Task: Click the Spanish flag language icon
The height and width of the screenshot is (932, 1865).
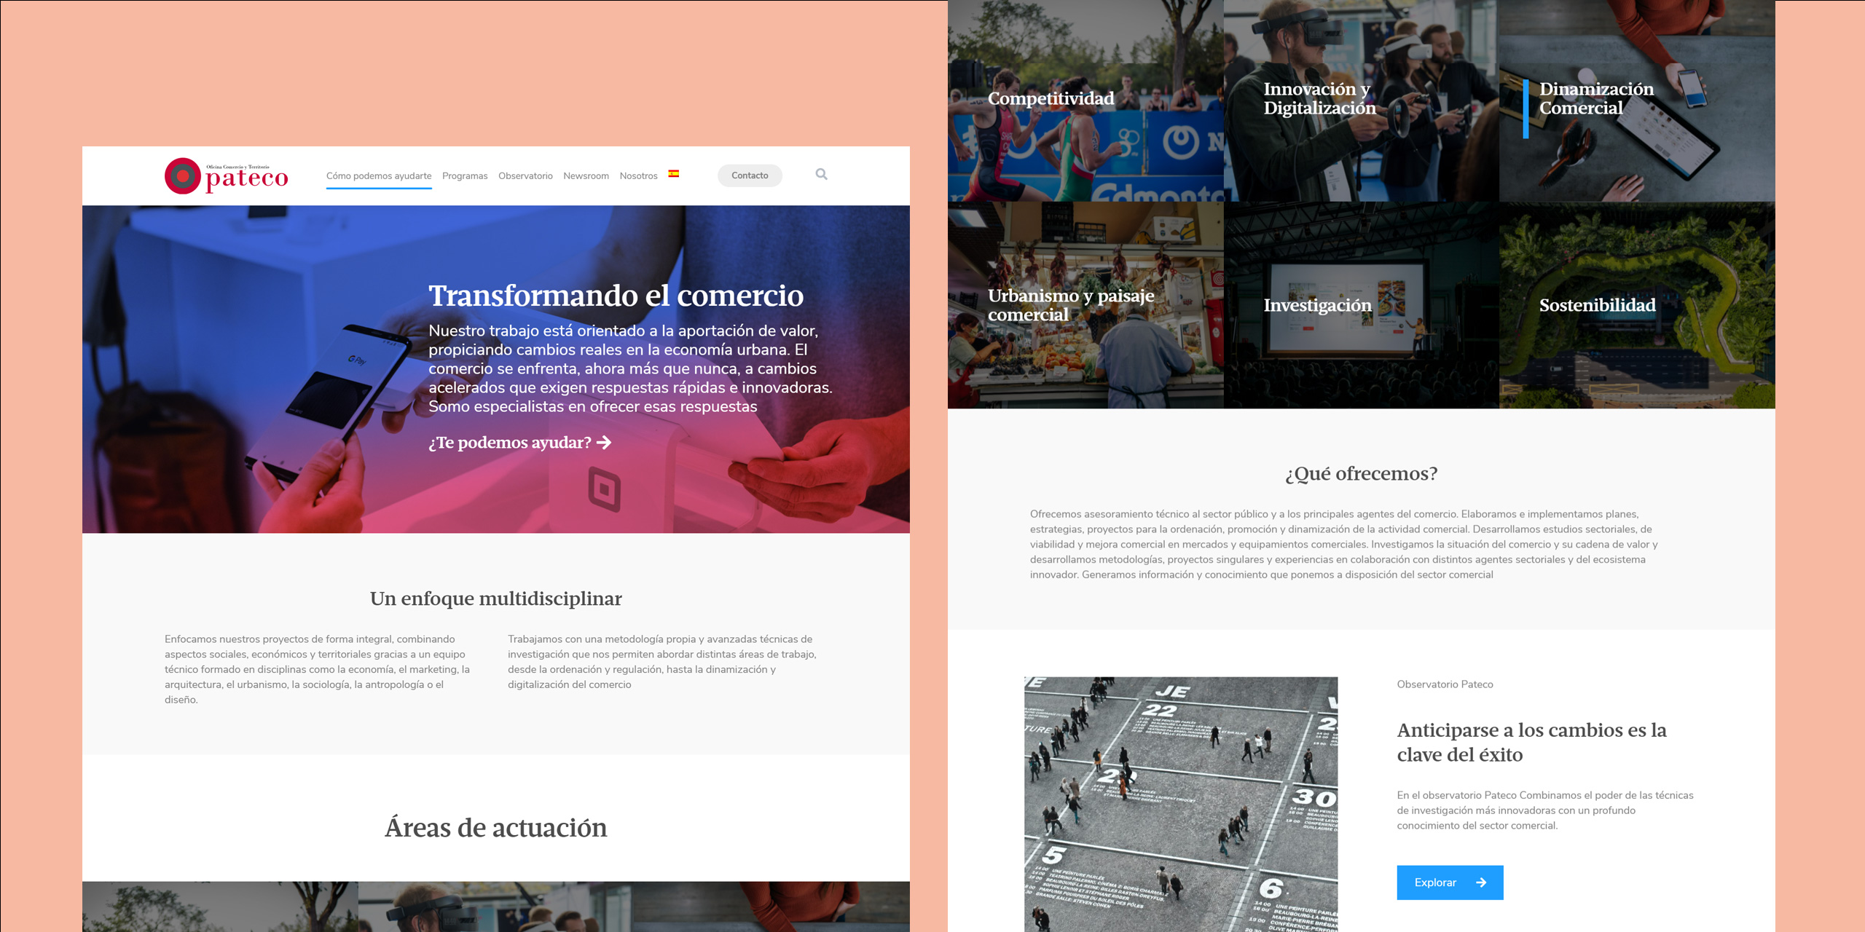Action: pos(675,175)
